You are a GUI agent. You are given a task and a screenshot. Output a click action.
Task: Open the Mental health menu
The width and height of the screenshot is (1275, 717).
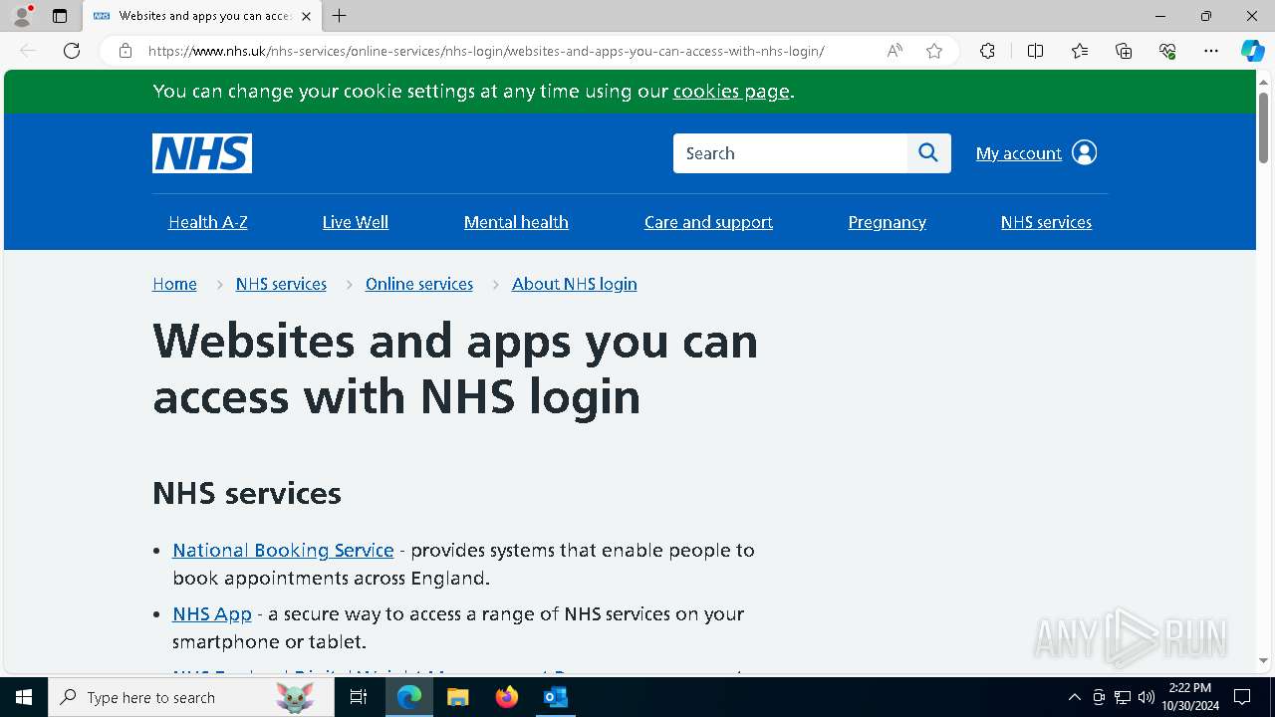(x=516, y=222)
